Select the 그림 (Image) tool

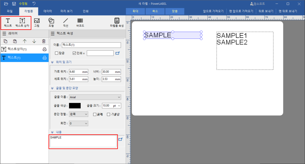coord(36,22)
